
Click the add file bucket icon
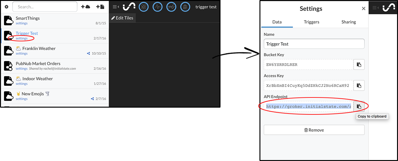pos(100,7)
